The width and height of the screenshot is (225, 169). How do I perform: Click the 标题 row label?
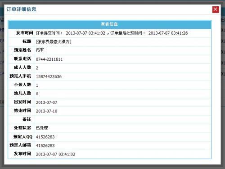coord(27,41)
